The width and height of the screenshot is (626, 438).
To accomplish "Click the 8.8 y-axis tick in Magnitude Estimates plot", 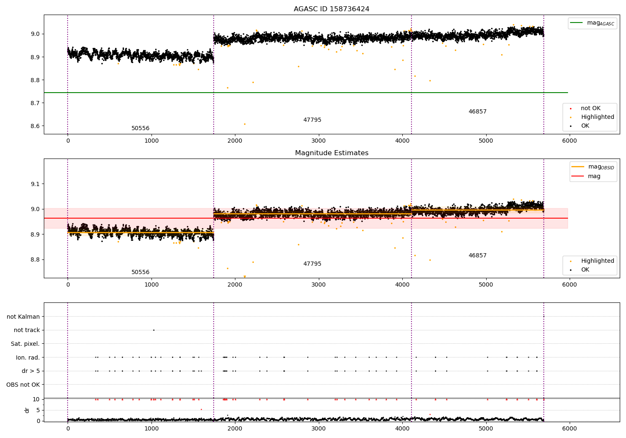I will click(x=35, y=260).
